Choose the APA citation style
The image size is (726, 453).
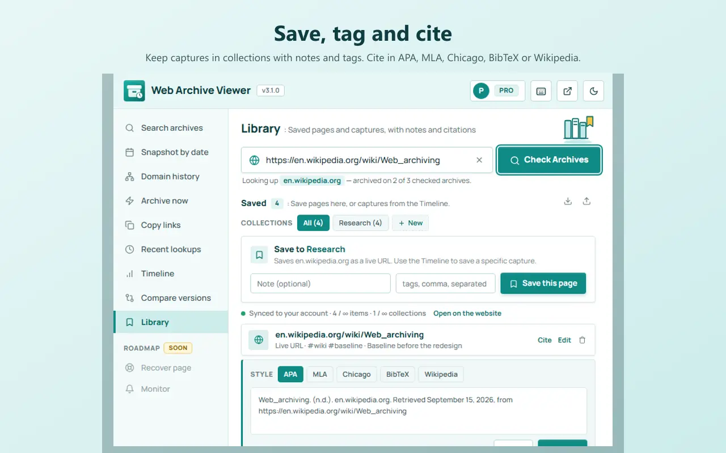[290, 374]
